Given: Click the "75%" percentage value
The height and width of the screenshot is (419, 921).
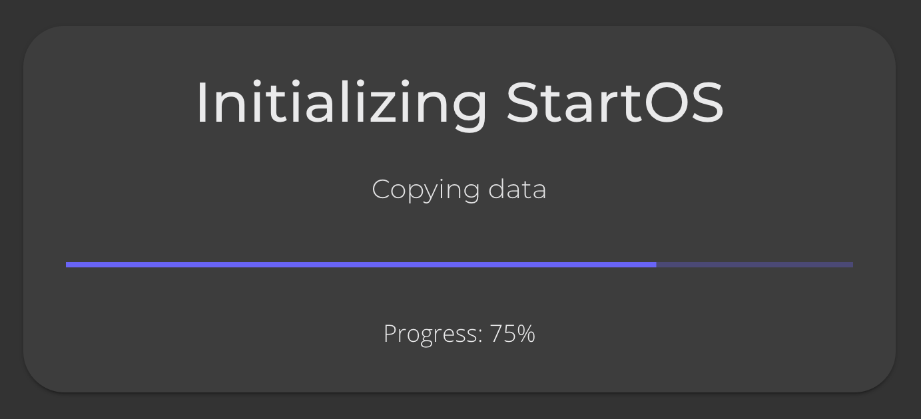Looking at the screenshot, I should coord(512,333).
